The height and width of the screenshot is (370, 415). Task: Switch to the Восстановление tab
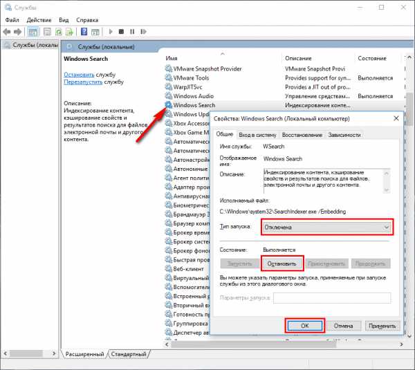click(x=302, y=135)
